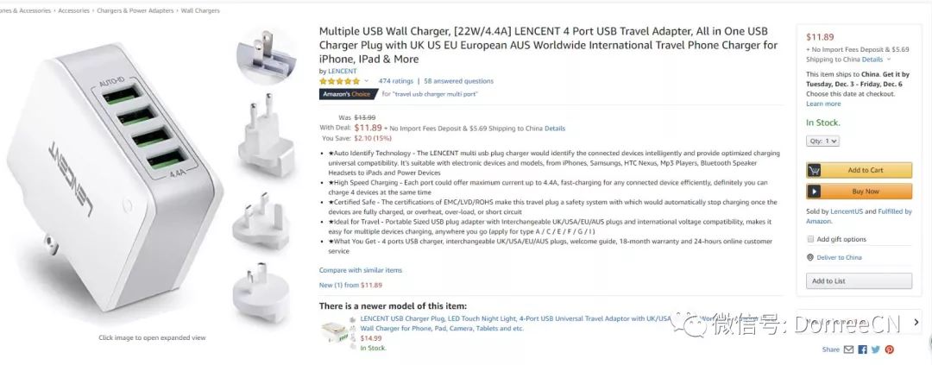Open the 474 ratings link
This screenshot has height=365, width=932.
point(396,81)
